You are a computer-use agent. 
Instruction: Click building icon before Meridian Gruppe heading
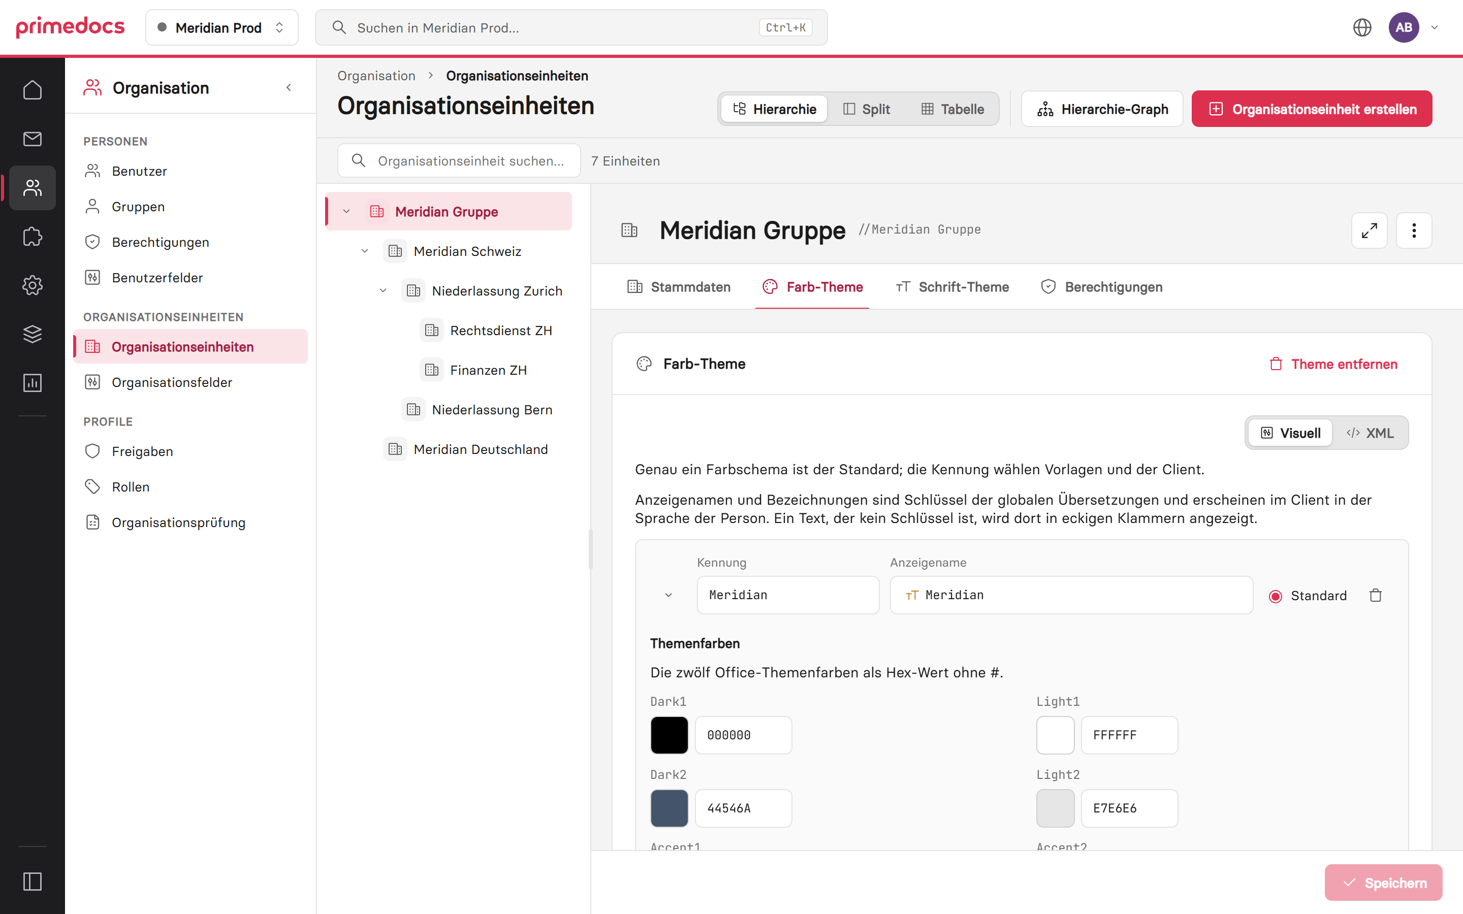point(629,231)
